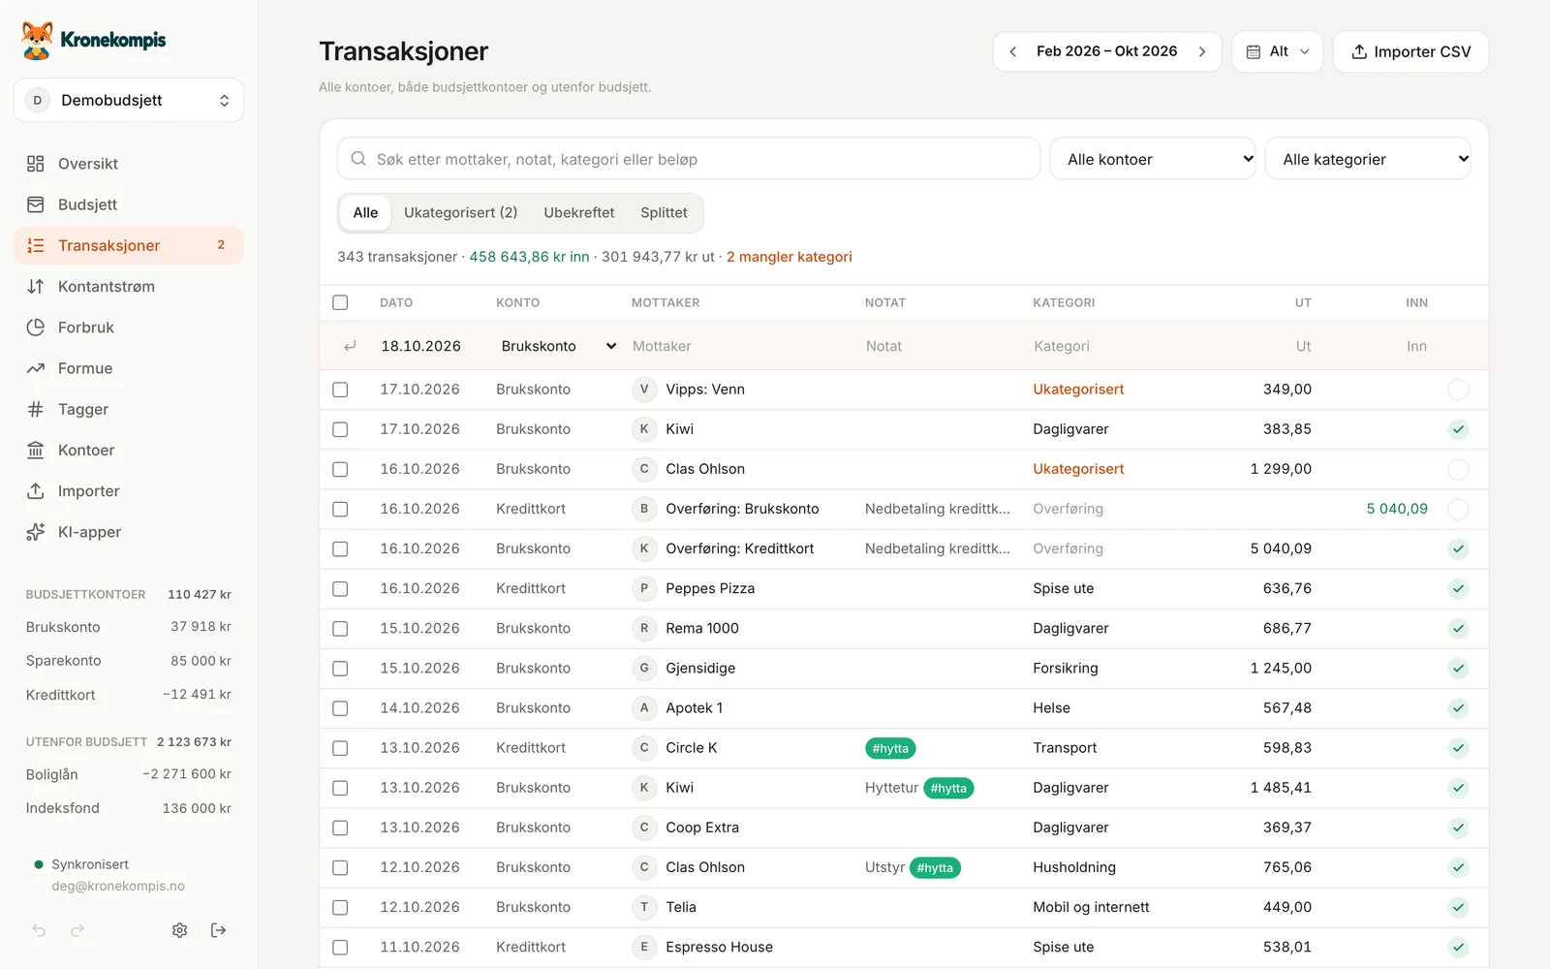The width and height of the screenshot is (1550, 969).
Task: Toggle confirmed status for Kiwi 383,85
Action: coord(1458,429)
